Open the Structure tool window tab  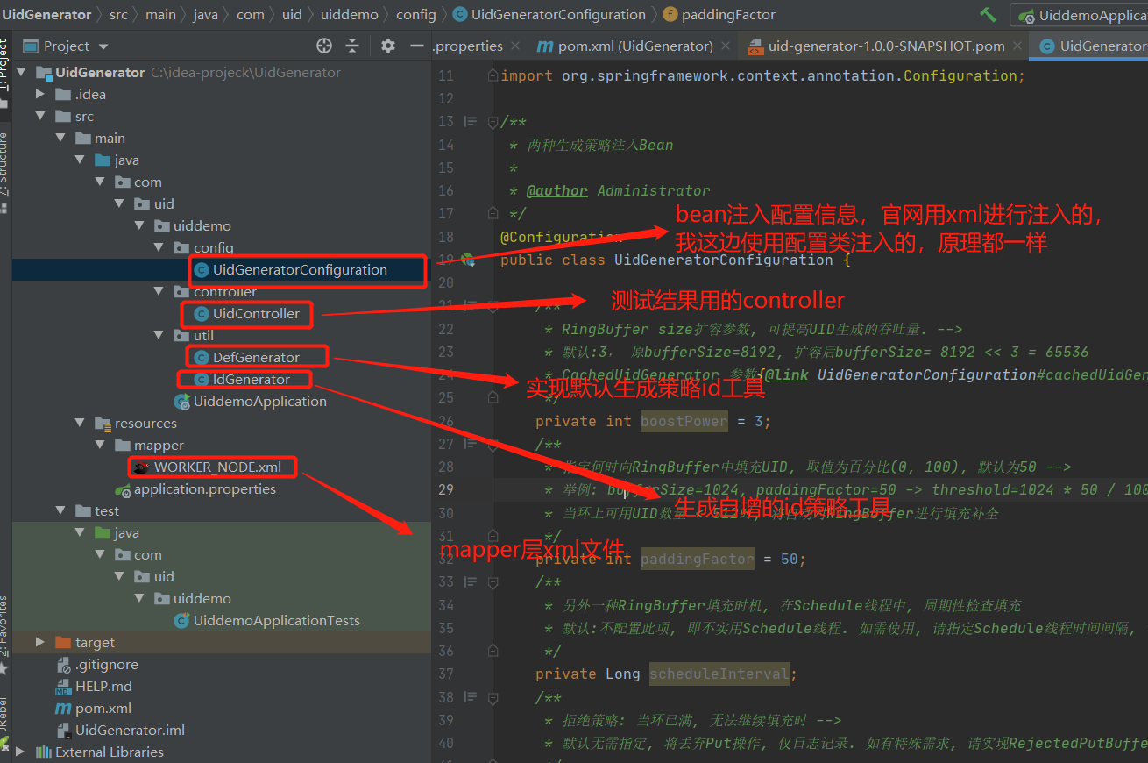[5, 173]
